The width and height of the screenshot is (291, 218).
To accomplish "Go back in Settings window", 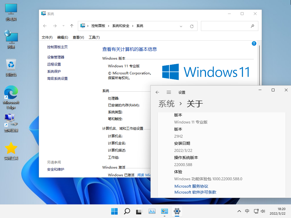I will click(x=157, y=92).
